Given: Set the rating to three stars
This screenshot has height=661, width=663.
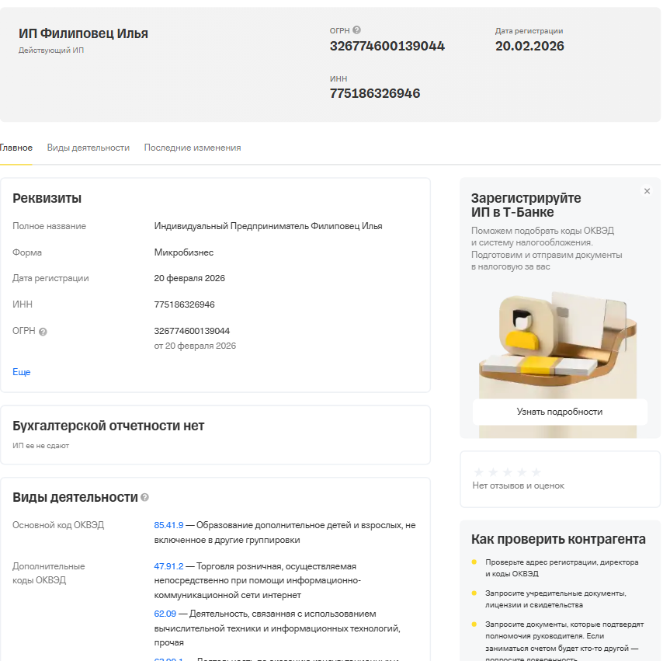Looking at the screenshot, I should 507,471.
